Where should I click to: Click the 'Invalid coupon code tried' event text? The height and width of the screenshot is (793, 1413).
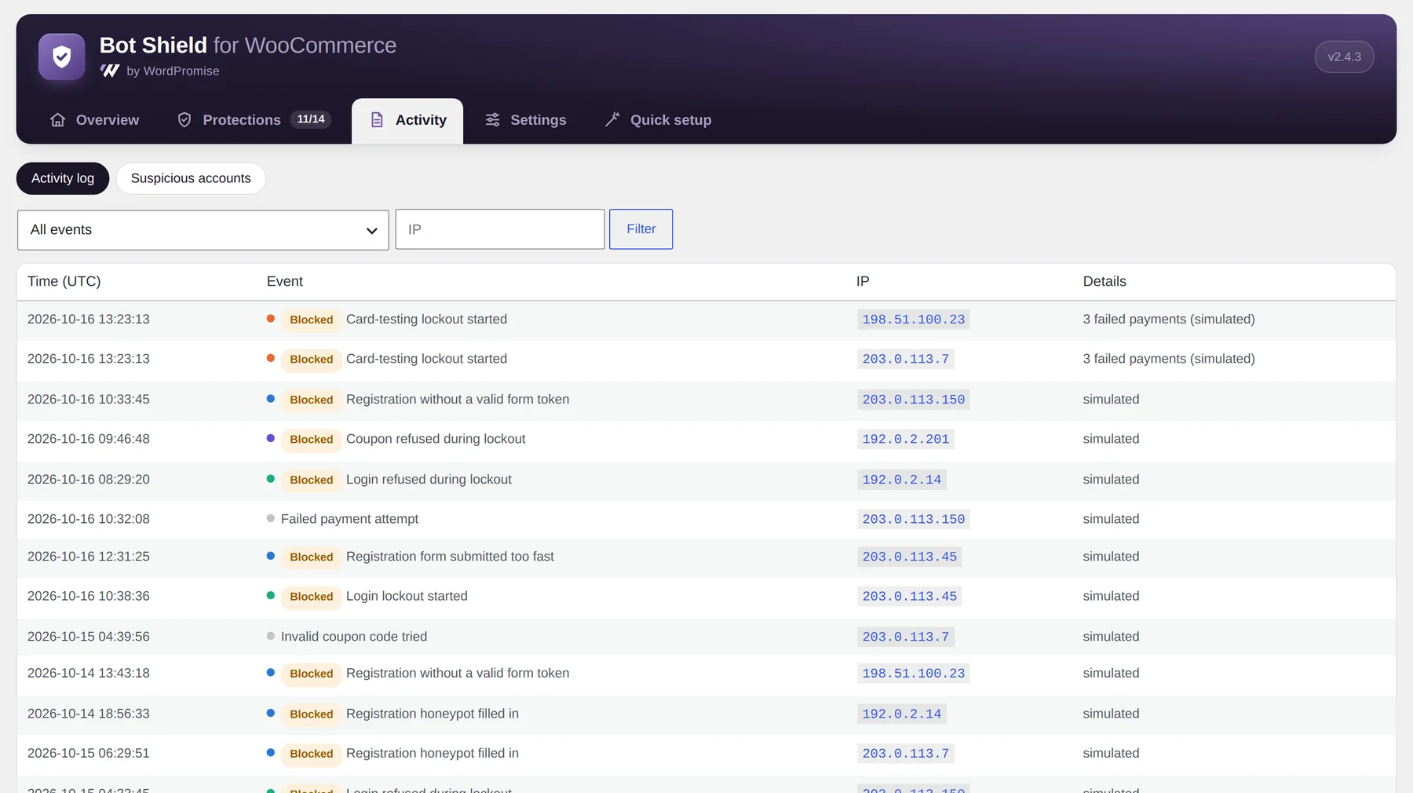[354, 637]
